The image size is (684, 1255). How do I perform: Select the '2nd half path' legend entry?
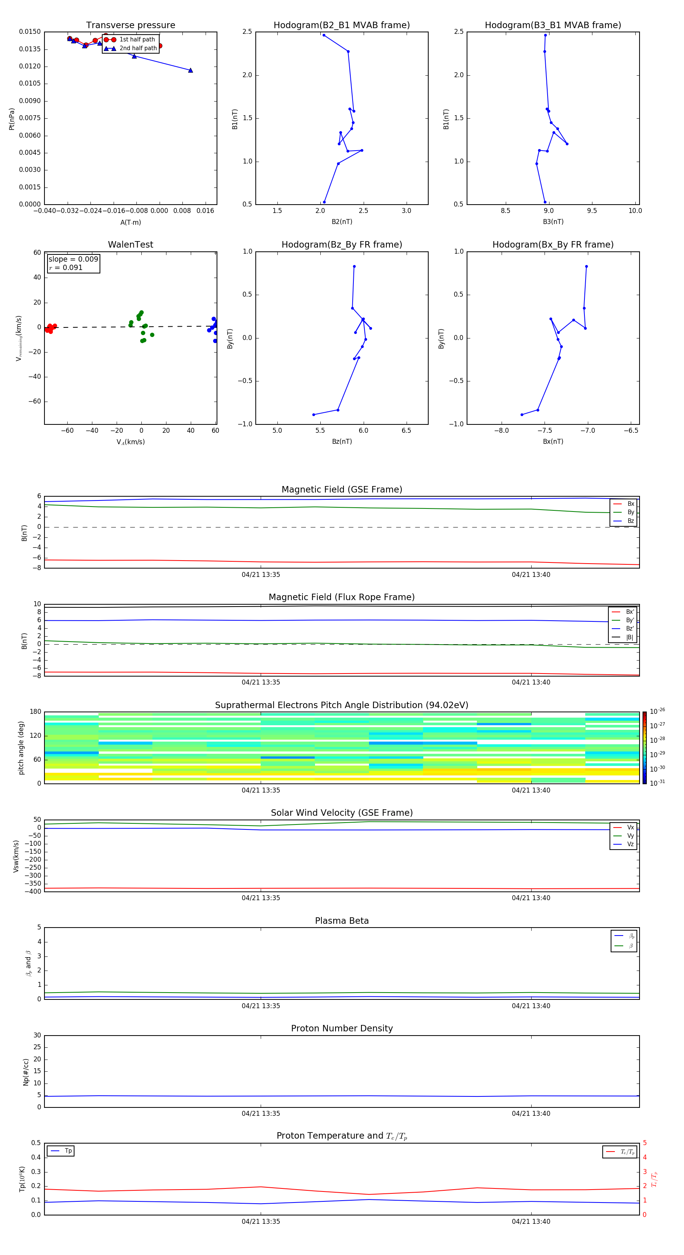(131, 48)
